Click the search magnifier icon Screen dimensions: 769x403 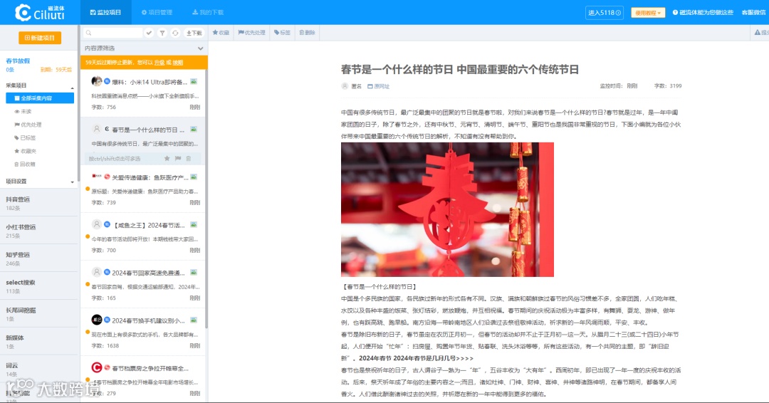coord(89,33)
